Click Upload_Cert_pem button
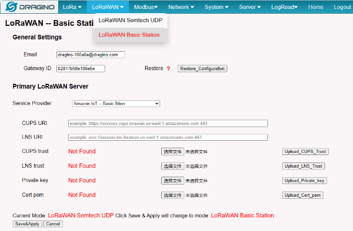 pyautogui.click(x=303, y=195)
